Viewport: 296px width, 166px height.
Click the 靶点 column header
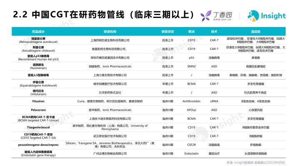(191, 32)
